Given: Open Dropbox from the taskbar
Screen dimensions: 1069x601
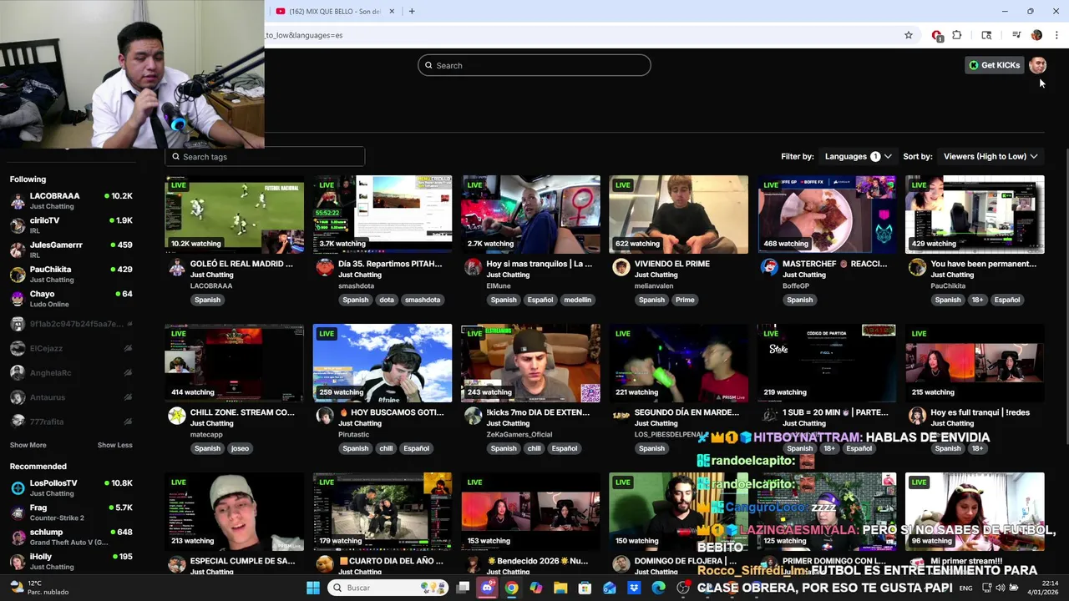Looking at the screenshot, I should 634,588.
